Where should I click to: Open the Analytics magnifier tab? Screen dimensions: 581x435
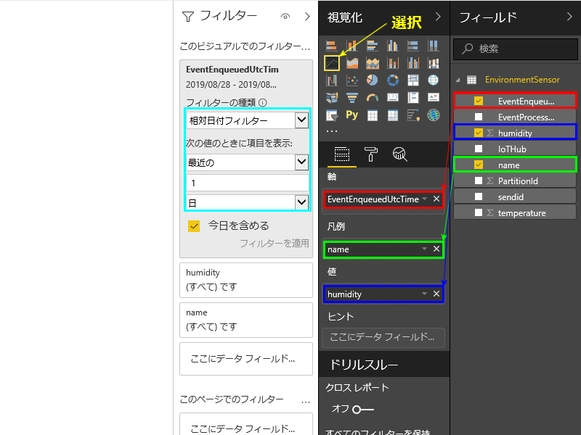point(399,154)
